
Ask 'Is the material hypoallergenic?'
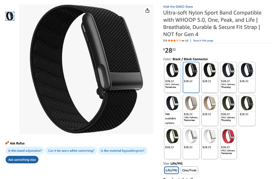[122, 151]
